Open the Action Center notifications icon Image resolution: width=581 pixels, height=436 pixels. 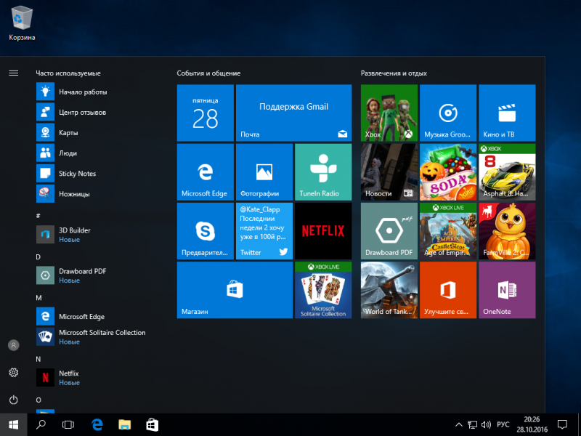coord(562,425)
